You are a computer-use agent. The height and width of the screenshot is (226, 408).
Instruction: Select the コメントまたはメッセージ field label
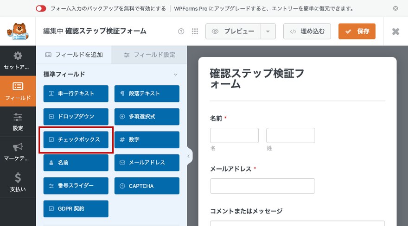click(246, 211)
